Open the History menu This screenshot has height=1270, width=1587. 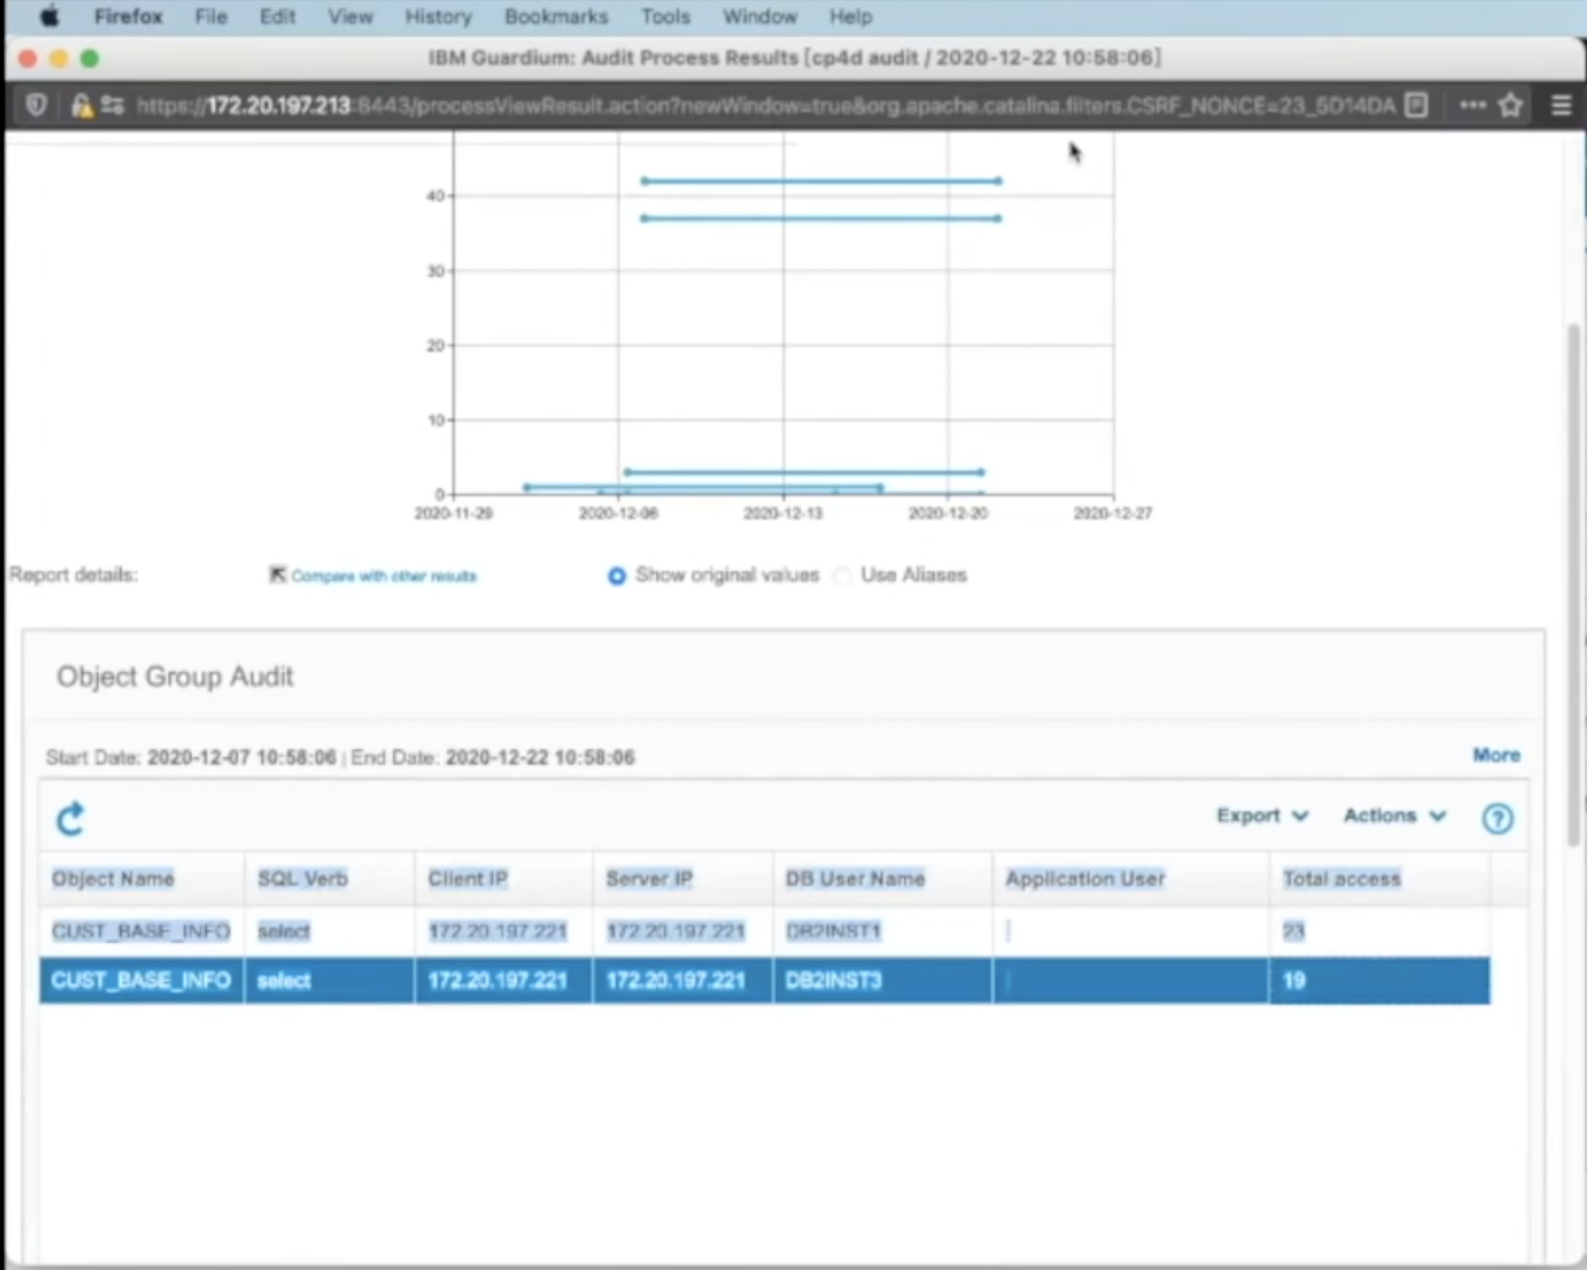(438, 16)
